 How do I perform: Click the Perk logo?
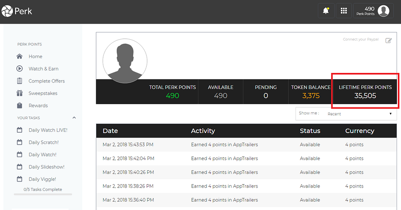(17, 11)
